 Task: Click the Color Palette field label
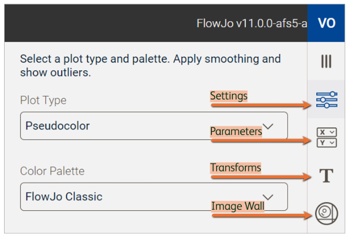click(52, 171)
